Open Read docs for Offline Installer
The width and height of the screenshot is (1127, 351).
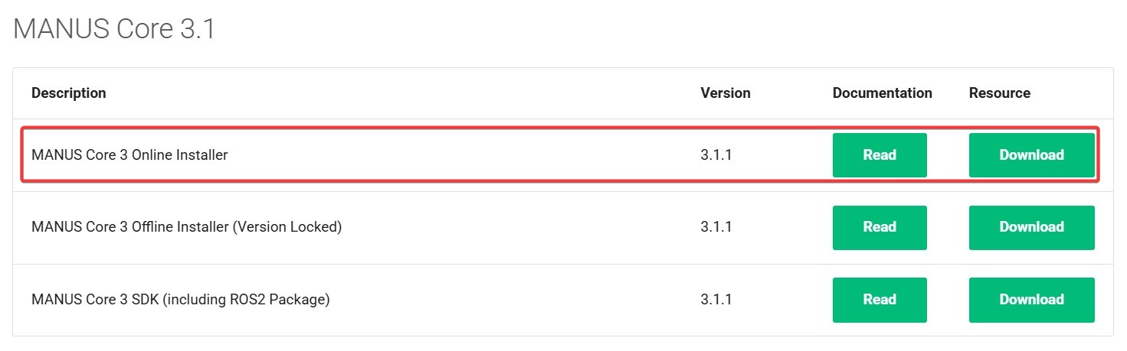point(880,227)
